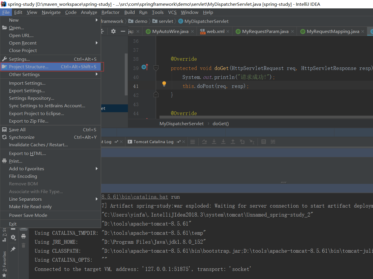Close the web.xml editor tab

coord(228,32)
